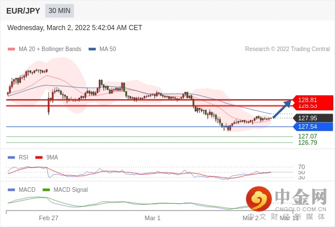
Task: Click the green MACD Signal legend swatch
Action: pyautogui.click(x=46, y=190)
